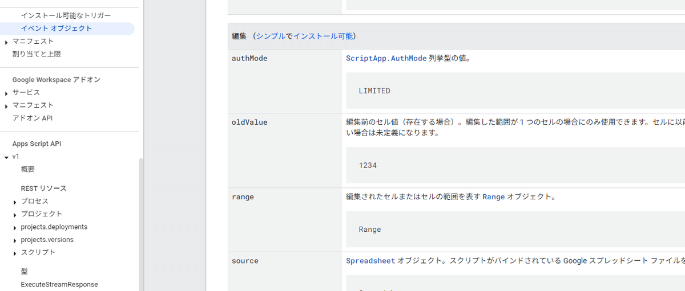This screenshot has height=291, width=685.
Task: Open Range object reference link
Action: [494, 197]
